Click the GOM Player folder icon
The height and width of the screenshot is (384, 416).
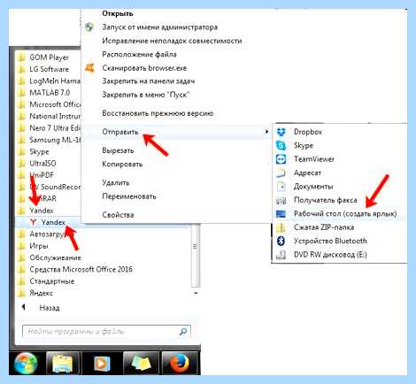click(21, 58)
